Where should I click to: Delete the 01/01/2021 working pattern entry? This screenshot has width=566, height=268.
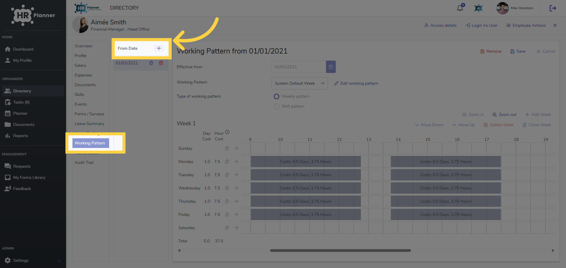coord(161,63)
